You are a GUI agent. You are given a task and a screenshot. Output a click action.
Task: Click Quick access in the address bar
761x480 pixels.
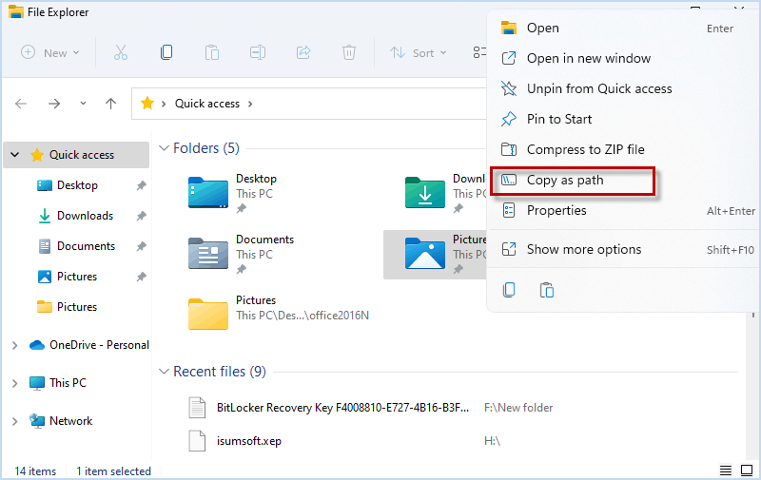(207, 104)
